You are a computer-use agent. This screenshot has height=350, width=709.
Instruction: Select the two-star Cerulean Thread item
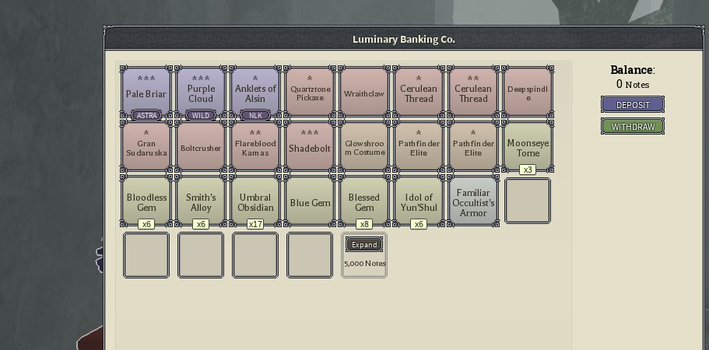pyautogui.click(x=473, y=93)
